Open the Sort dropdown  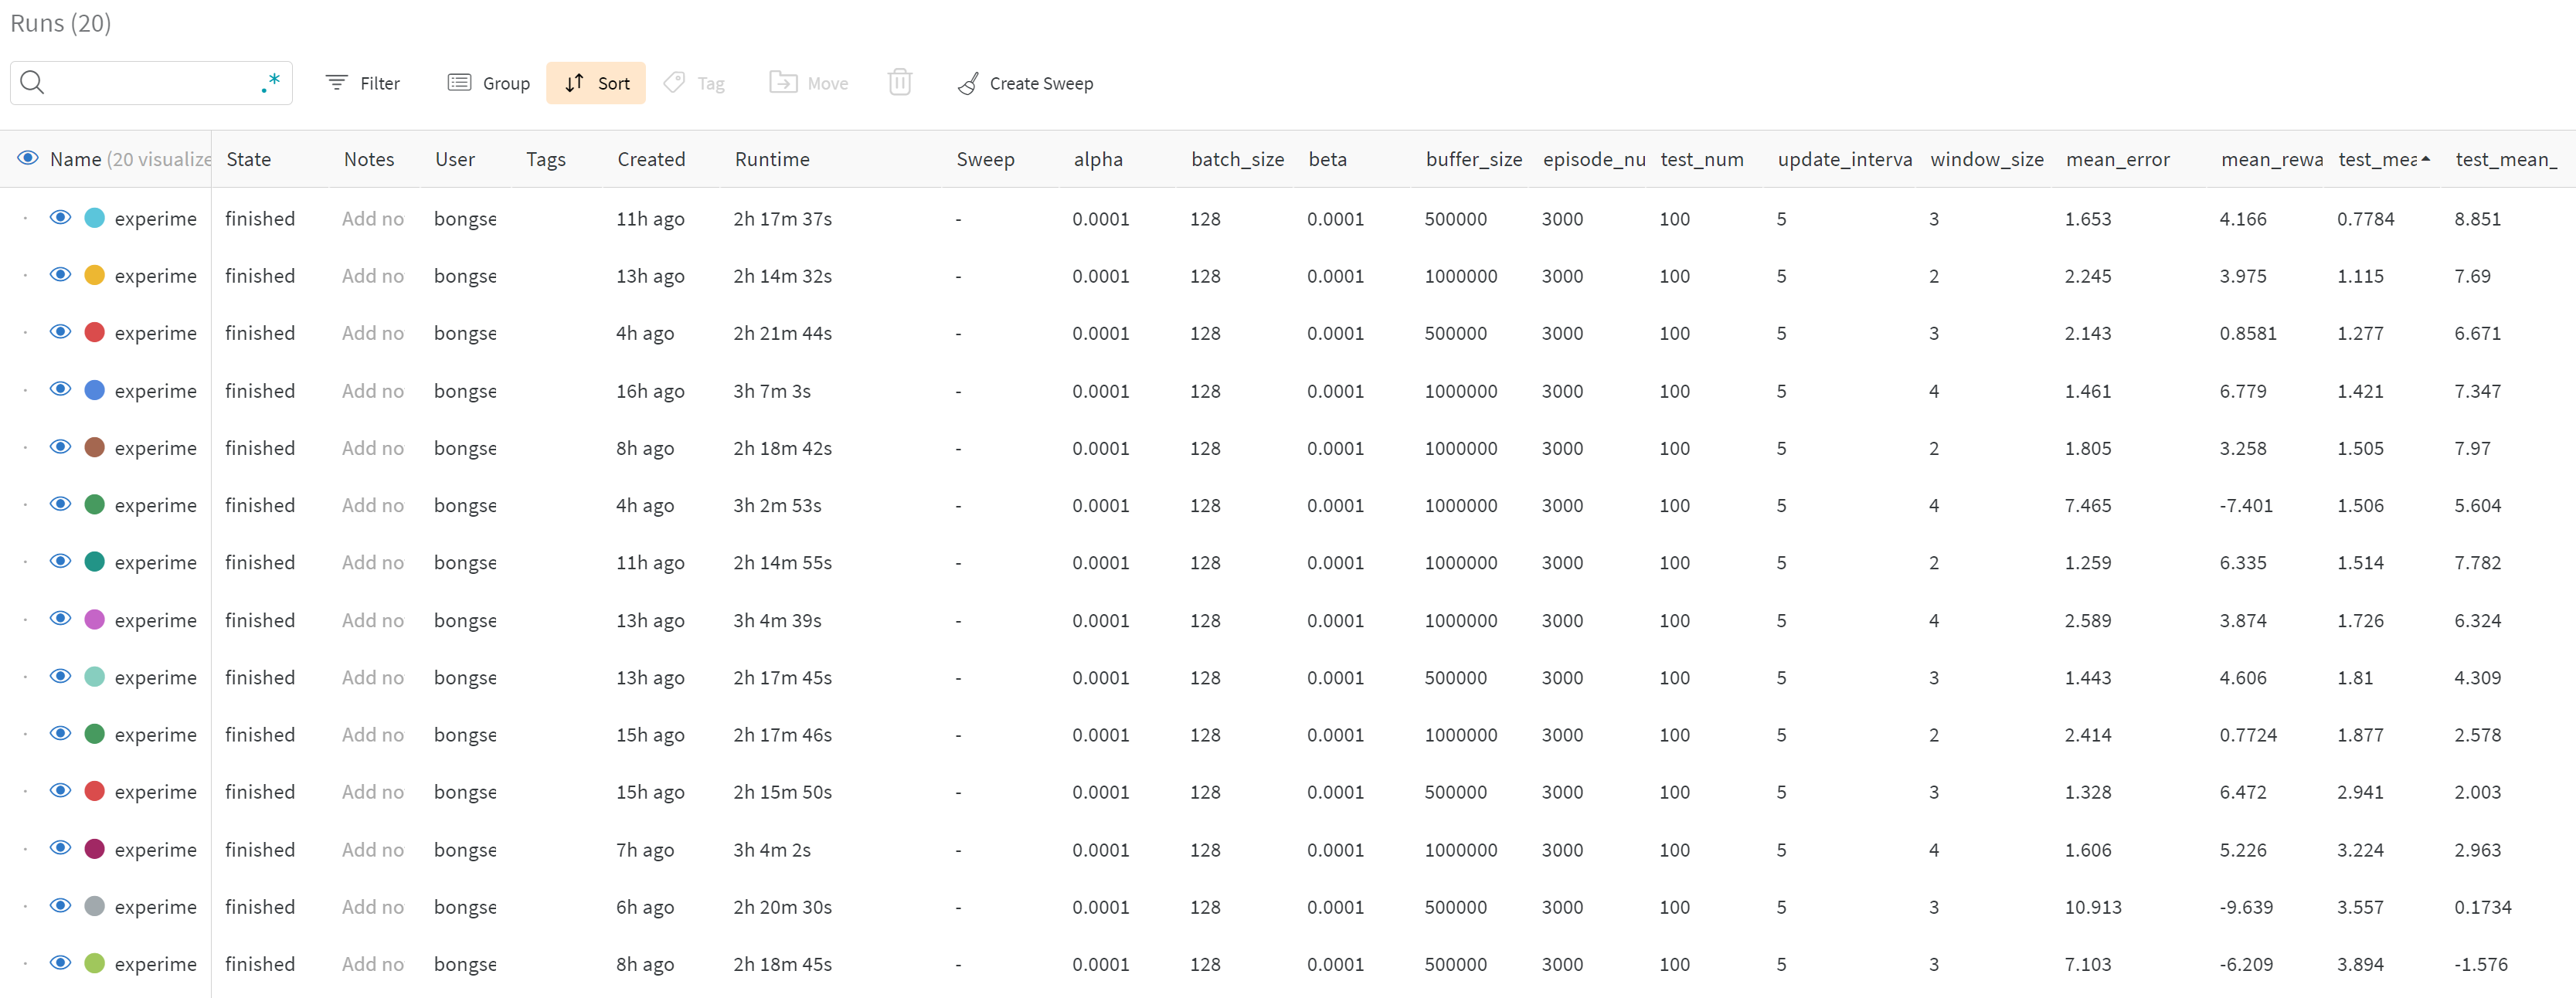596,83
